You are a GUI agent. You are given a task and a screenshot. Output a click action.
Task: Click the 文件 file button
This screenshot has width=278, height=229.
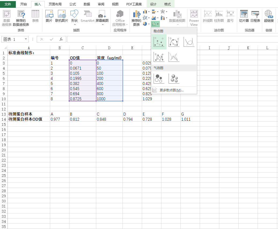click(8, 4)
